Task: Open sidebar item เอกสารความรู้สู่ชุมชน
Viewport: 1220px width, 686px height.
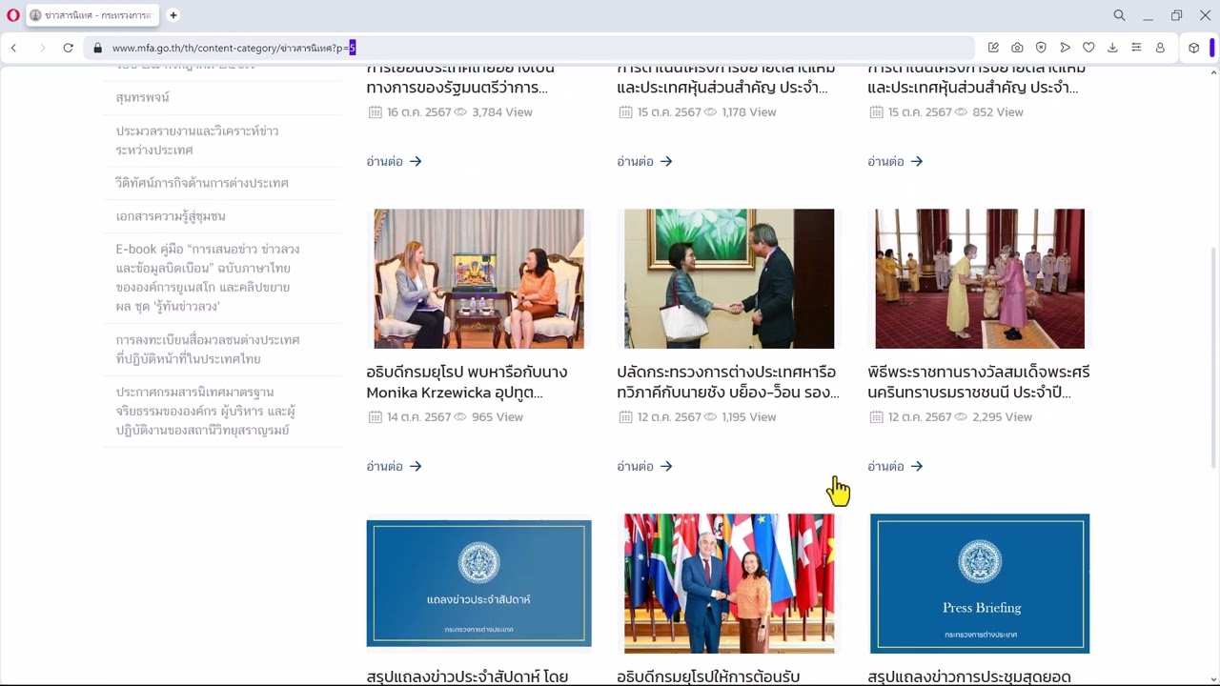Action: click(x=171, y=216)
